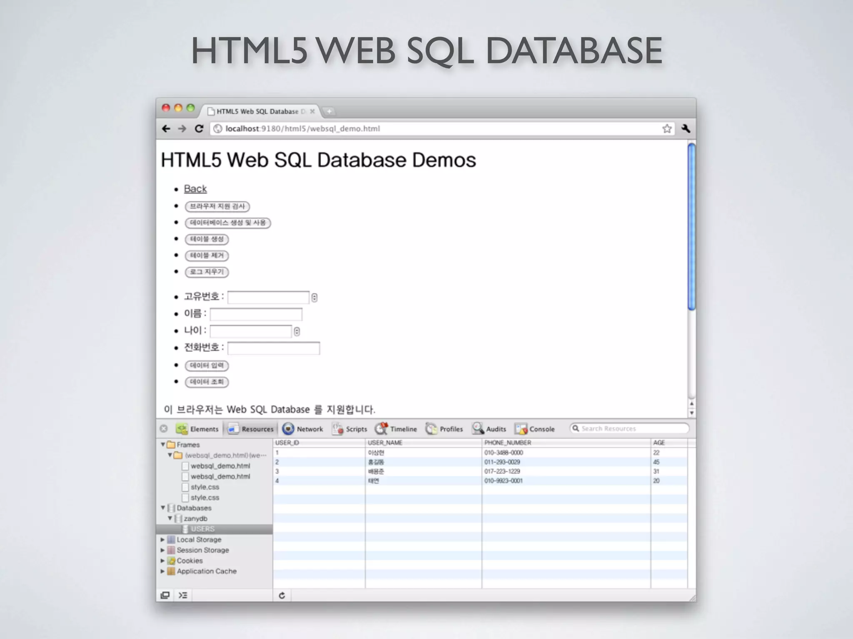Refresh the USERS table with the reload icon

click(282, 595)
